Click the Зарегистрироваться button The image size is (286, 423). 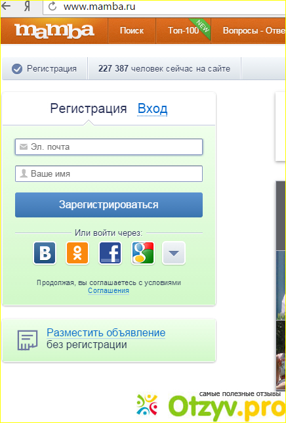coord(109,205)
